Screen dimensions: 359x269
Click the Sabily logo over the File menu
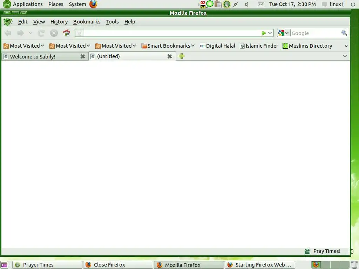8,22
